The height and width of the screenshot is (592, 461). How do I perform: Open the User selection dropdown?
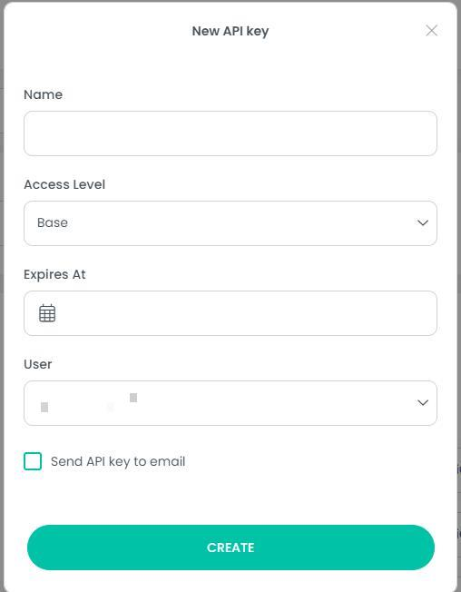(x=230, y=403)
